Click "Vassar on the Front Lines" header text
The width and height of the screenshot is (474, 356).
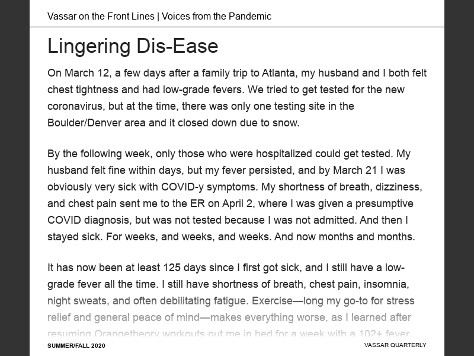(x=101, y=17)
